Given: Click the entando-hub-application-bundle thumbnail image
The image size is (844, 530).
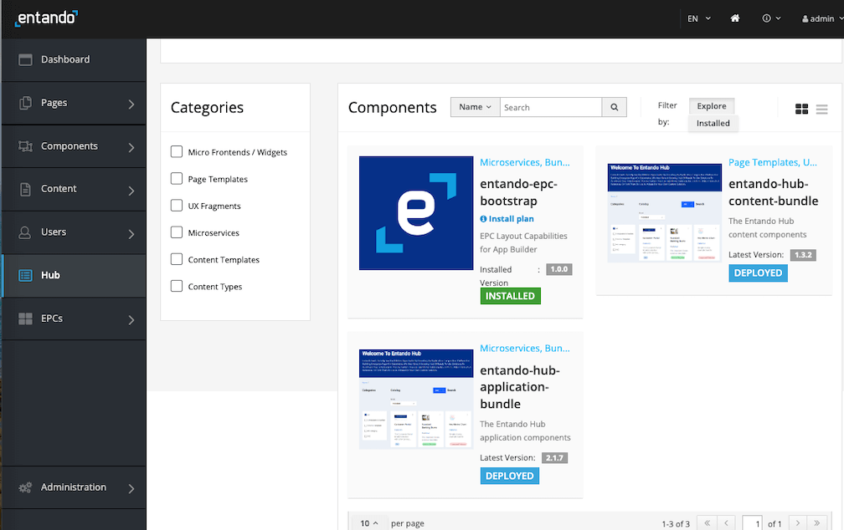Looking at the screenshot, I should (416, 399).
